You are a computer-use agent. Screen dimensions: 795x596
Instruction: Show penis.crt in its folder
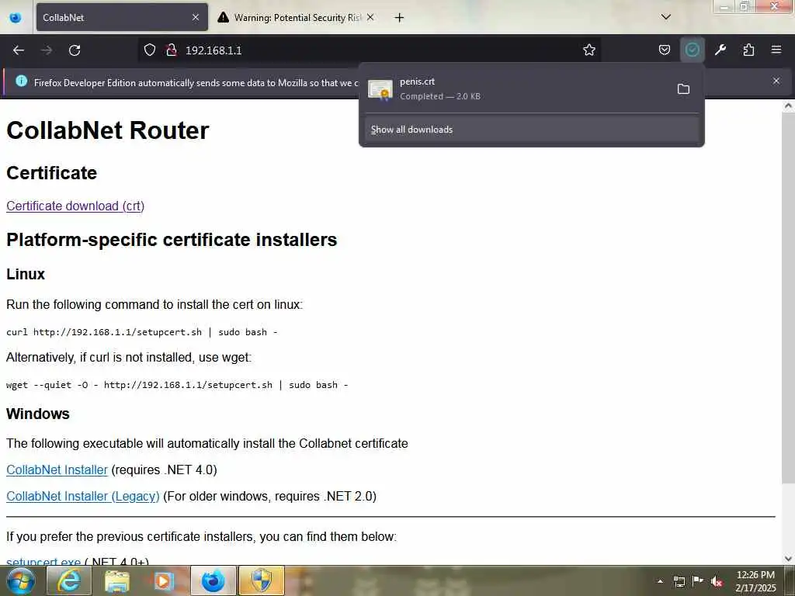click(x=683, y=89)
